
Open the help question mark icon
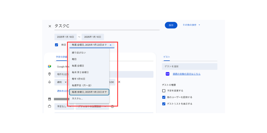coord(112,106)
